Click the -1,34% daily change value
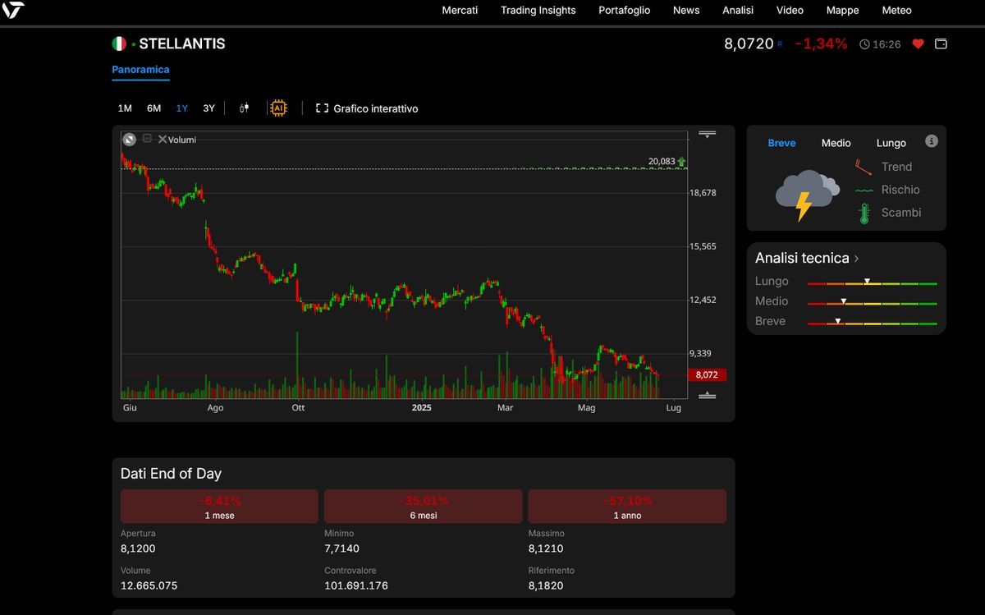 click(821, 44)
